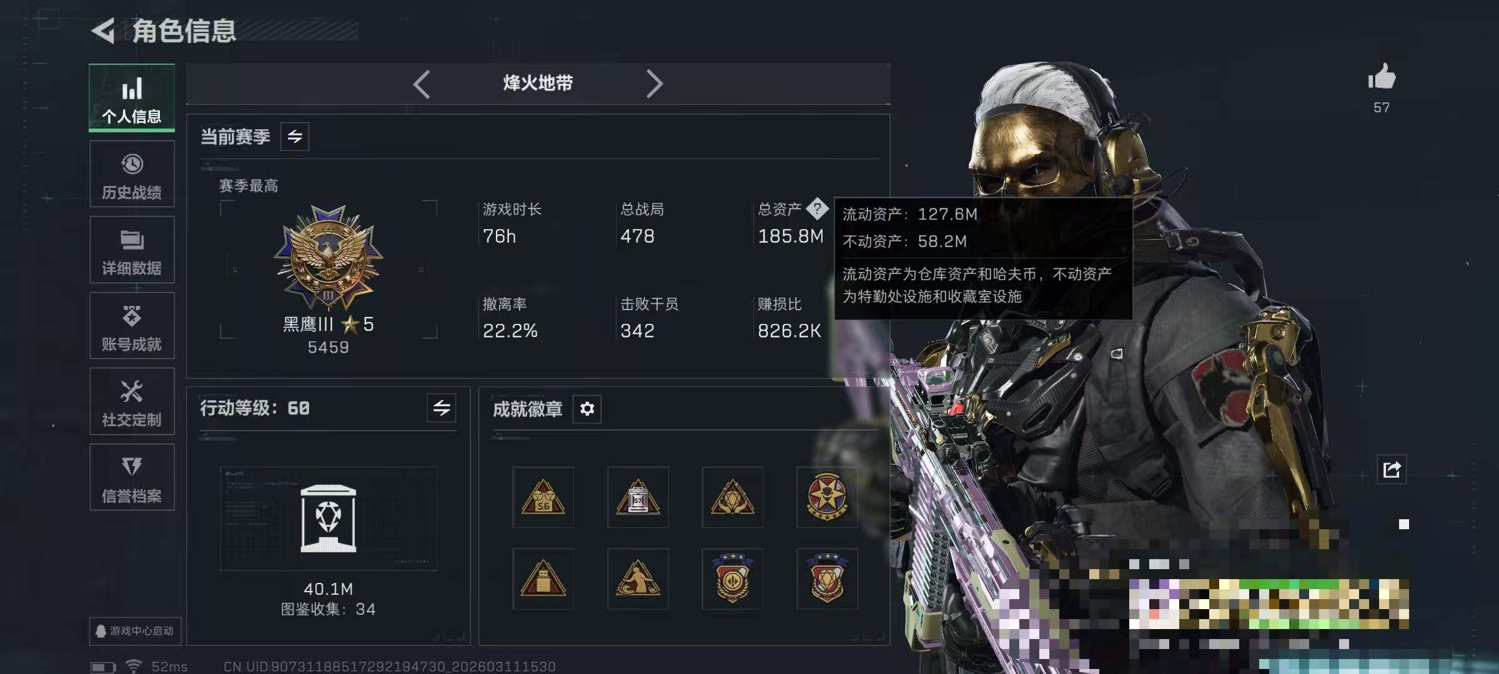Open the 历史战绩 sidebar tab
The image size is (1499, 674).
(x=132, y=173)
